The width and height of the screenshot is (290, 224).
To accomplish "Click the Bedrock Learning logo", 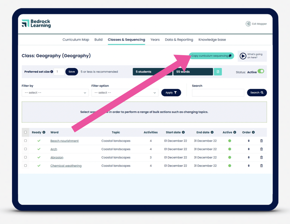I will tap(36, 24).
